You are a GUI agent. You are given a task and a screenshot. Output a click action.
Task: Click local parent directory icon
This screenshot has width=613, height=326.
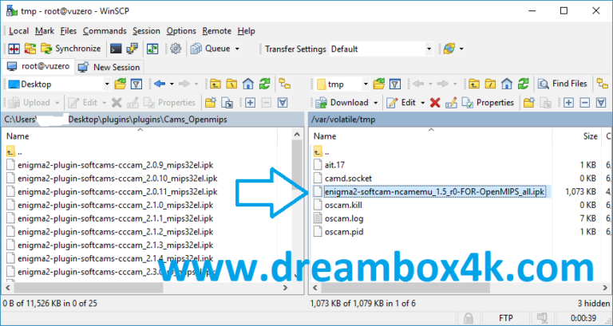(216, 84)
